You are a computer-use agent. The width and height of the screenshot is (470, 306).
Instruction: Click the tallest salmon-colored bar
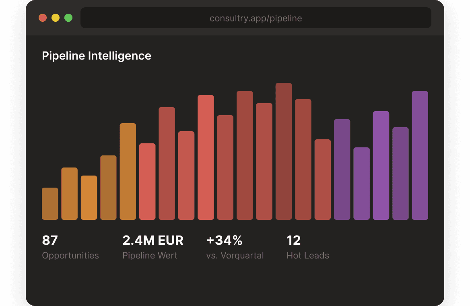point(206,157)
